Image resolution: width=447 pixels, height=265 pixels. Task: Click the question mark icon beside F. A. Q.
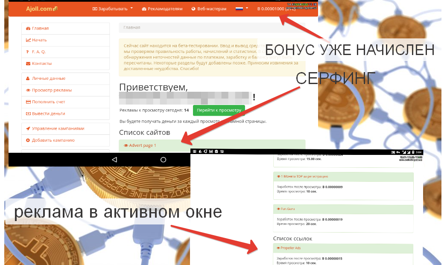(x=27, y=52)
